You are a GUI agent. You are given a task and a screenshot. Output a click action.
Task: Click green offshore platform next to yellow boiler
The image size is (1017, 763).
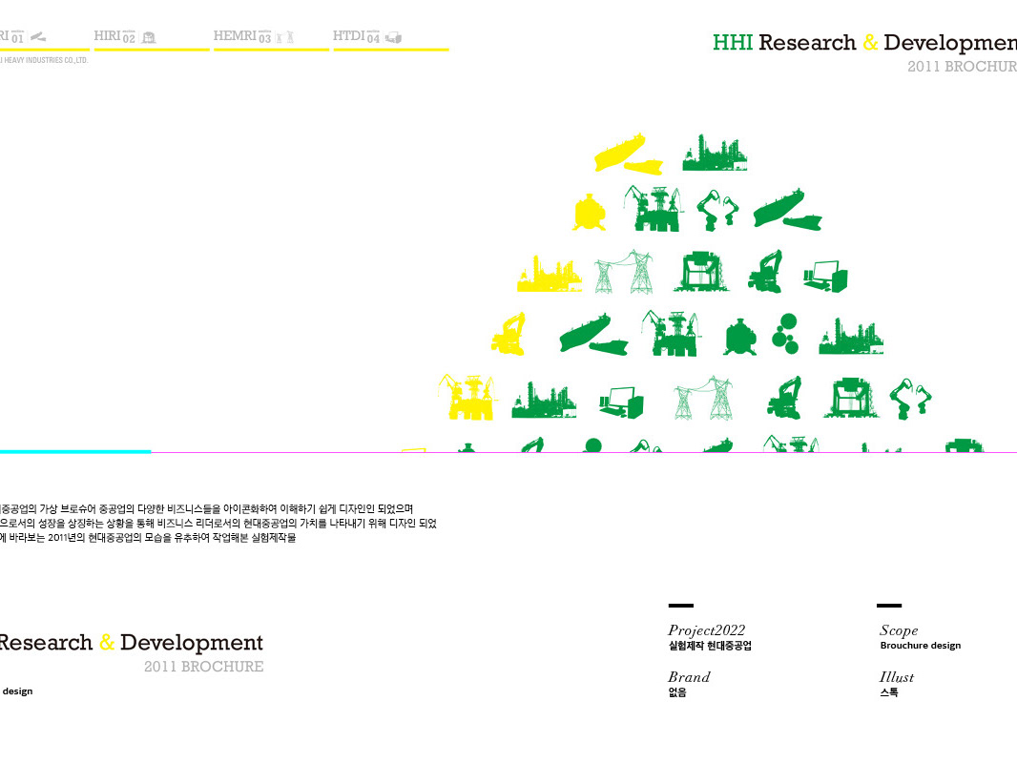654,209
